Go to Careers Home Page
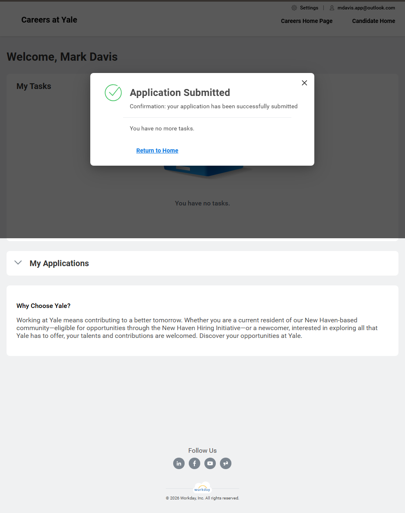405x513 pixels. click(x=307, y=21)
